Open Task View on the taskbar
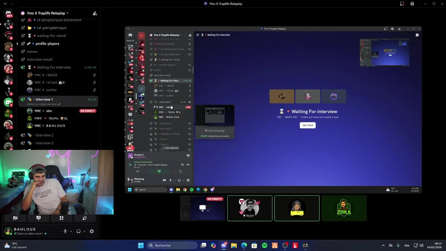 pos(203,245)
